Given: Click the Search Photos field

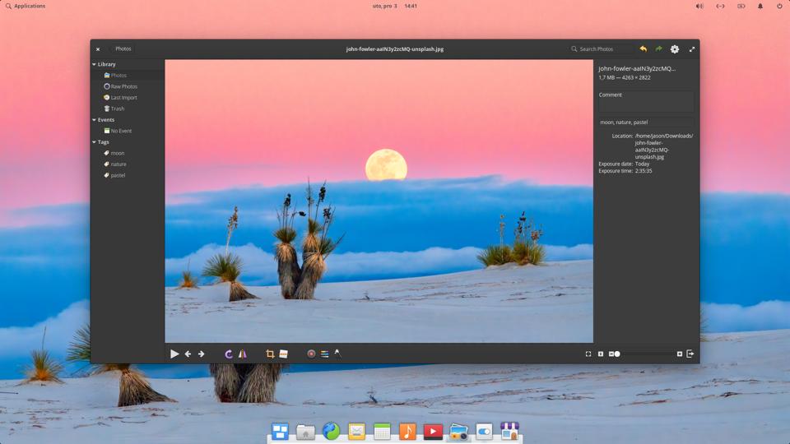Looking at the screenshot, I should [605, 49].
